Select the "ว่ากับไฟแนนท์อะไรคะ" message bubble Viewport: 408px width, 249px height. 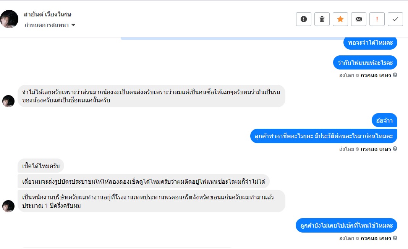click(365, 62)
